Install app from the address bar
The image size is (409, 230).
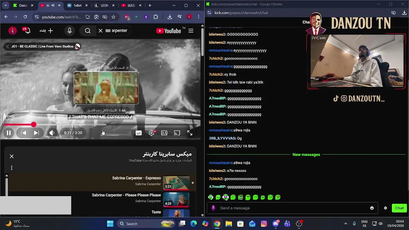pos(88,17)
